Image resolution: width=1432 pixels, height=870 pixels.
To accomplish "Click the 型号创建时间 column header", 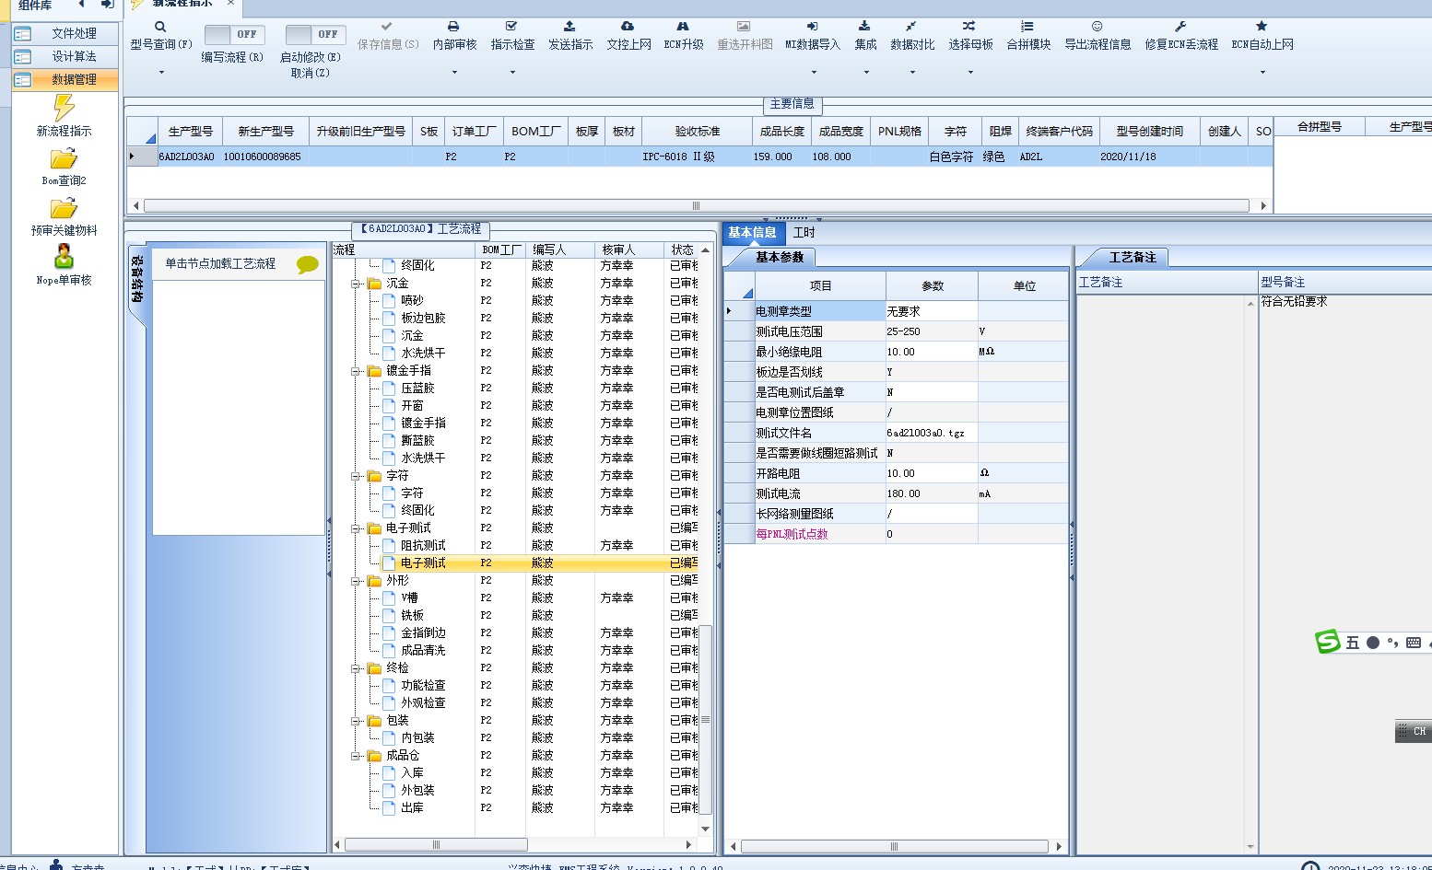I will click(1149, 132).
